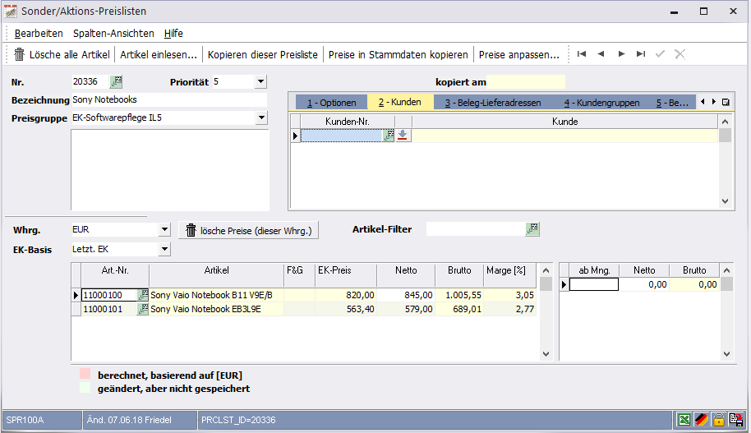This screenshot has width=751, height=433.
Task: Open the Artikel-Filter lookup icon
Action: tap(532, 229)
